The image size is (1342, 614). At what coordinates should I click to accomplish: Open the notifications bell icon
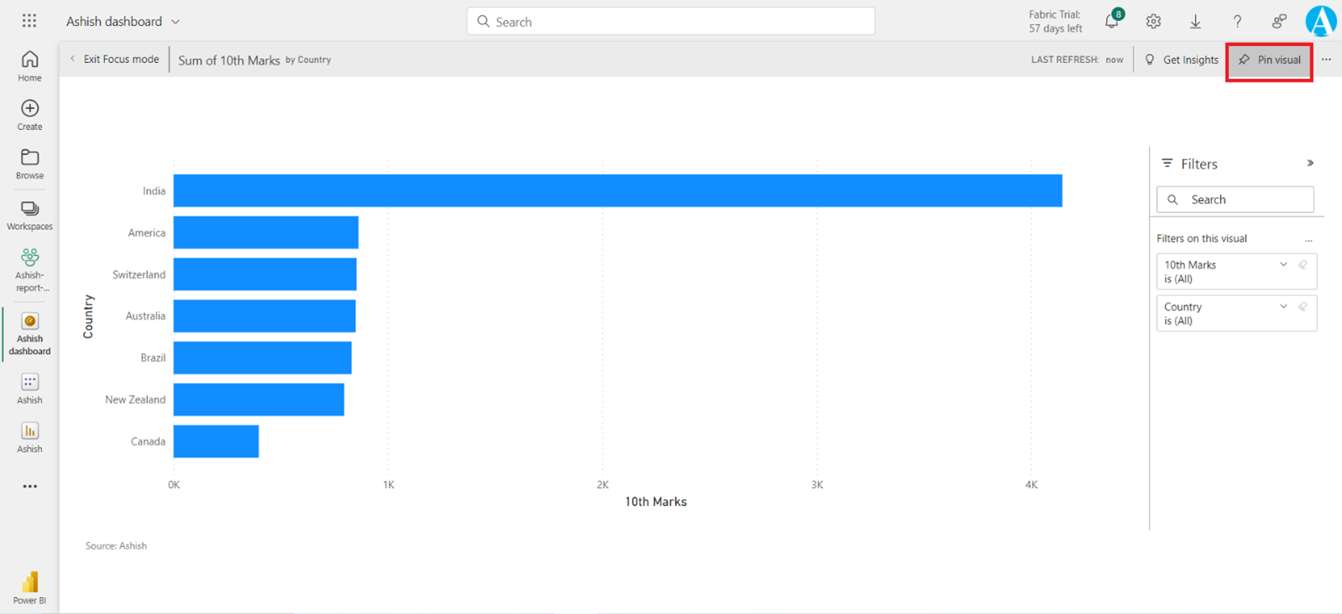coord(1112,22)
